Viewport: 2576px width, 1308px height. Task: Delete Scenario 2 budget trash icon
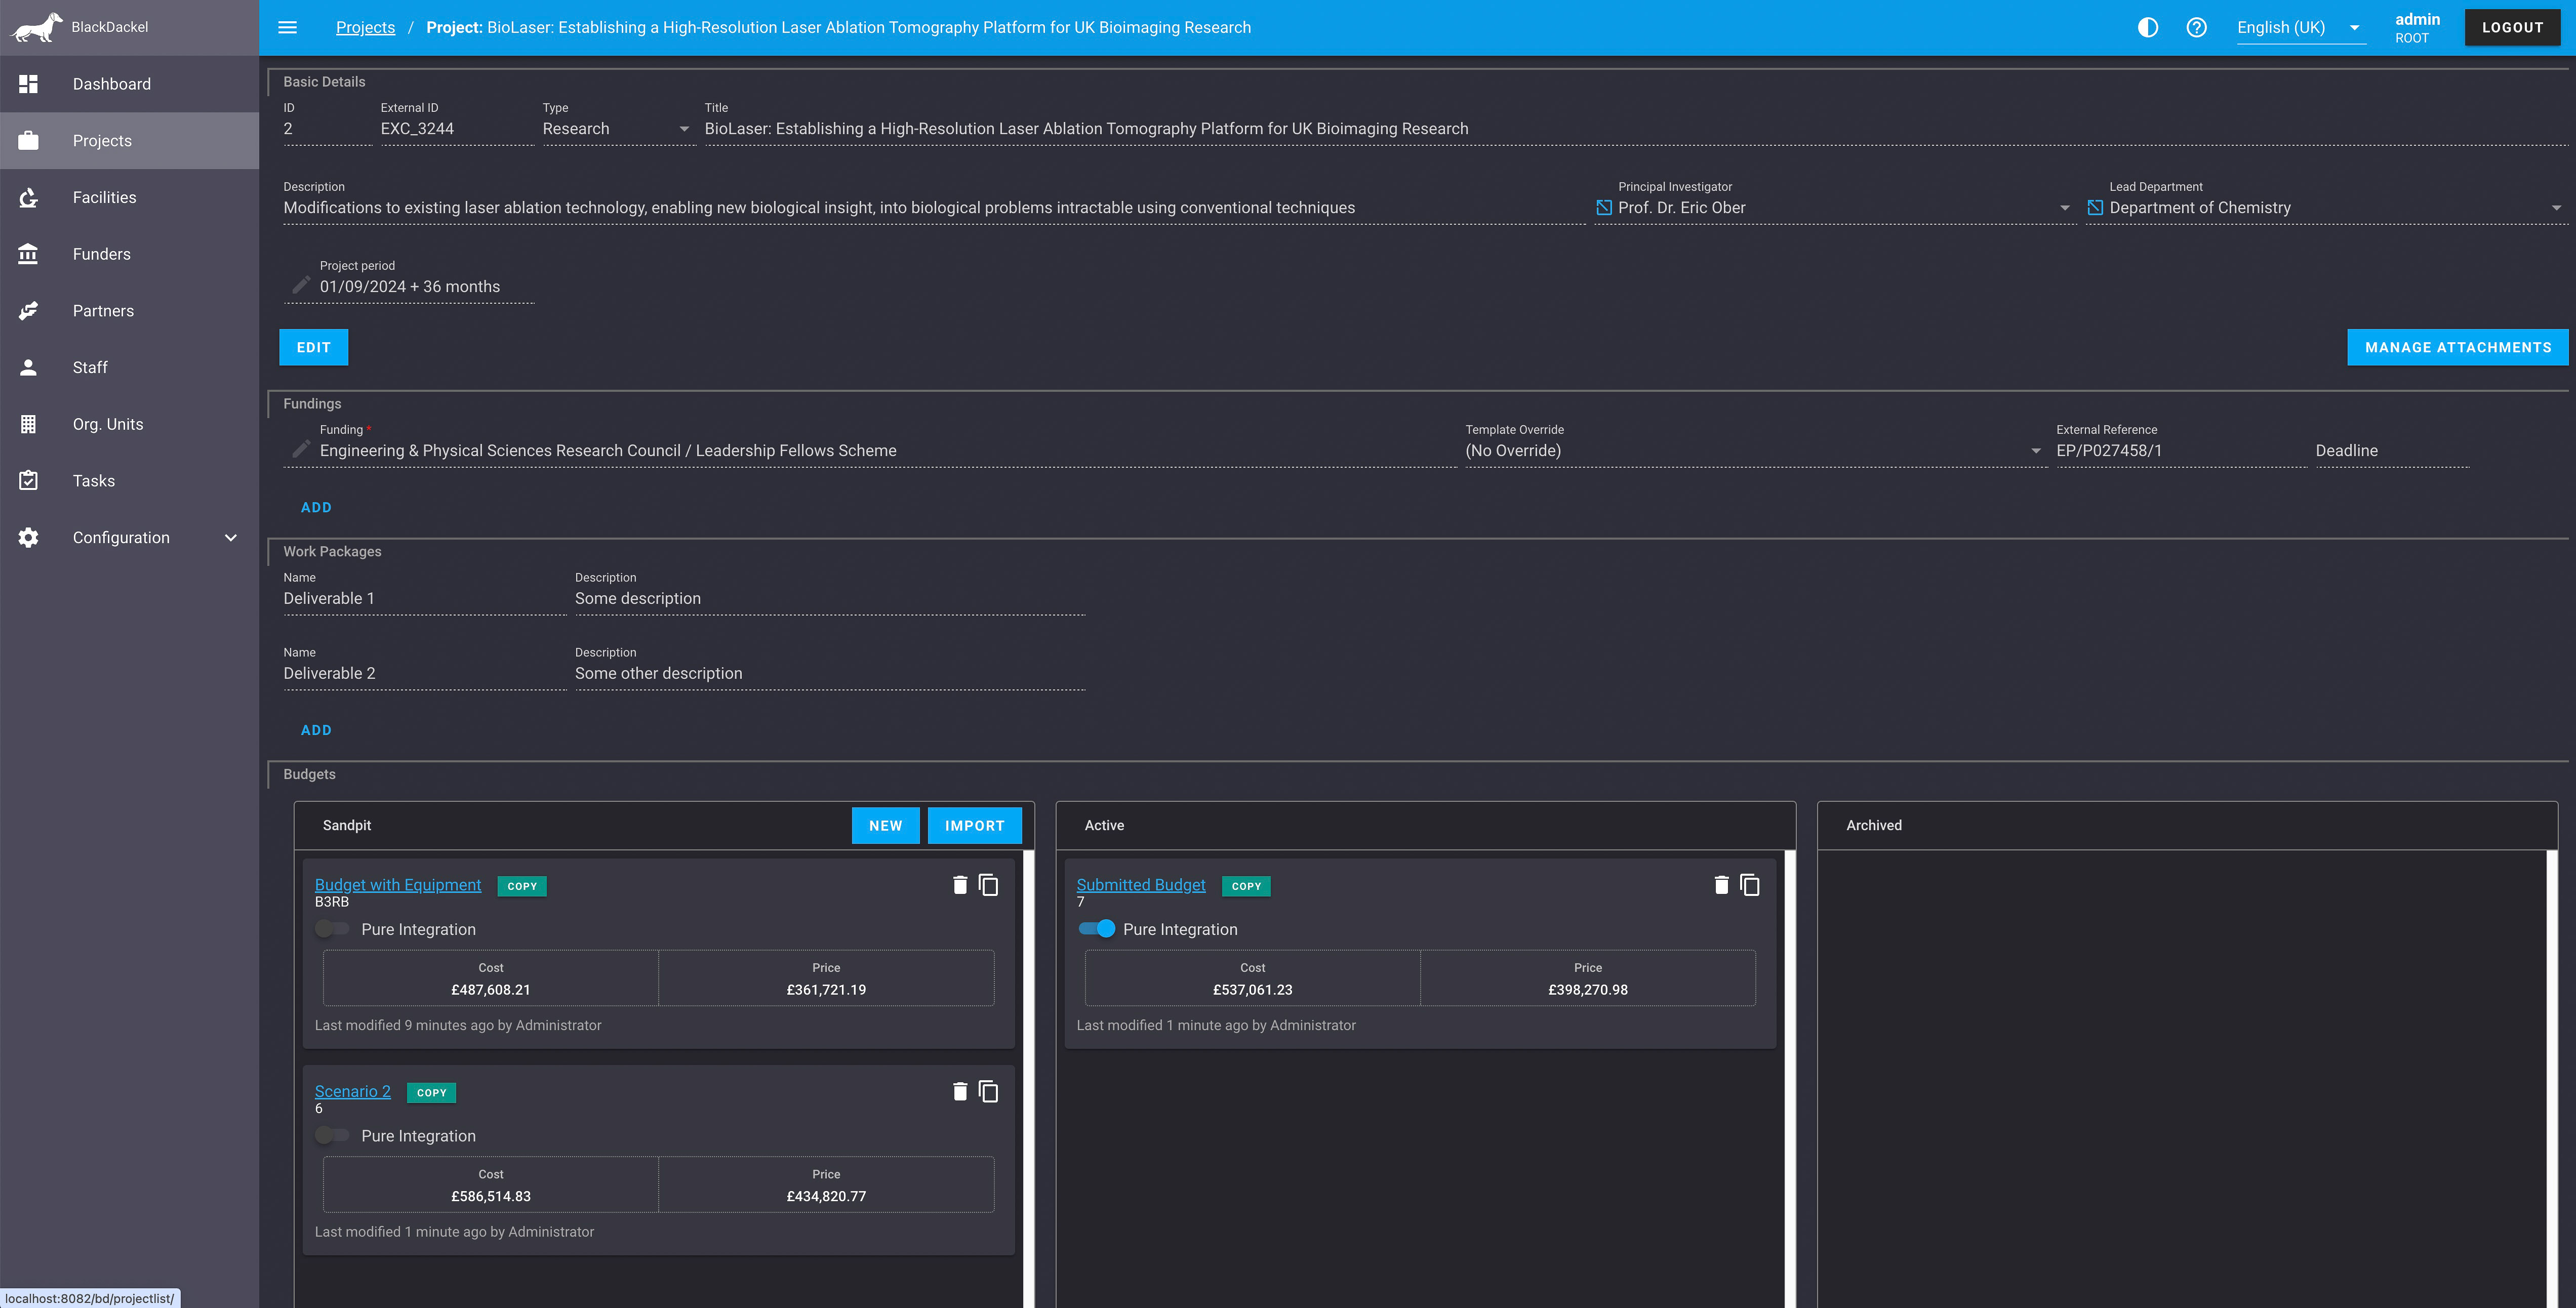[959, 1091]
